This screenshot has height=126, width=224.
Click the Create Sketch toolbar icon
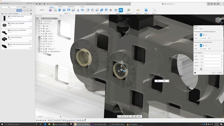55,10
